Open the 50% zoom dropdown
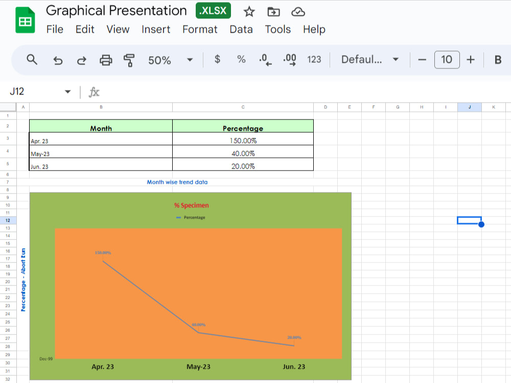 point(170,60)
